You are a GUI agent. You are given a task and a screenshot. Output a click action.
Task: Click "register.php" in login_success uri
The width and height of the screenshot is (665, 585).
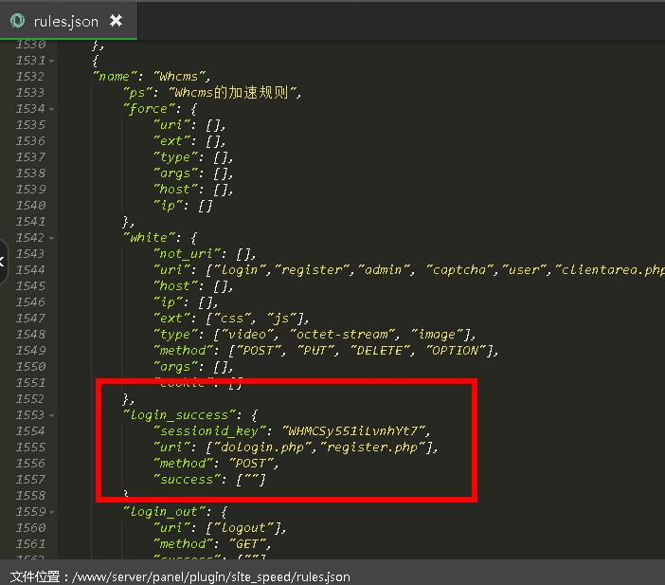[x=372, y=448]
